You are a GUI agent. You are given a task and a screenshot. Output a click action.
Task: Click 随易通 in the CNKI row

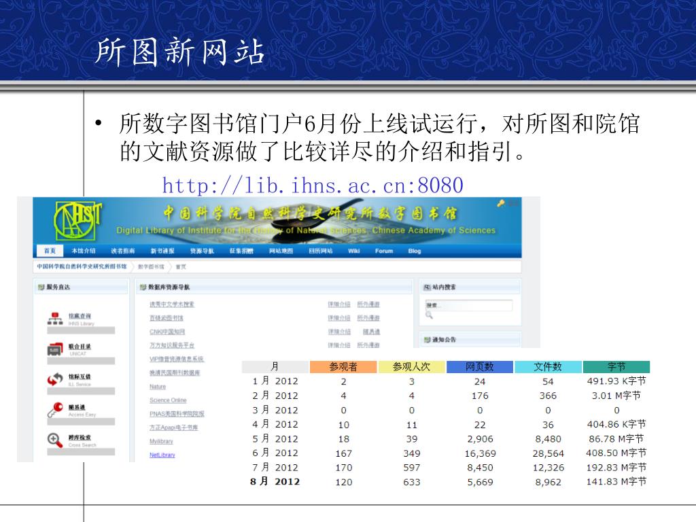[372, 332]
